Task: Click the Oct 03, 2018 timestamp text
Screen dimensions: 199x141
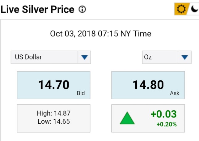Action: click(x=101, y=33)
